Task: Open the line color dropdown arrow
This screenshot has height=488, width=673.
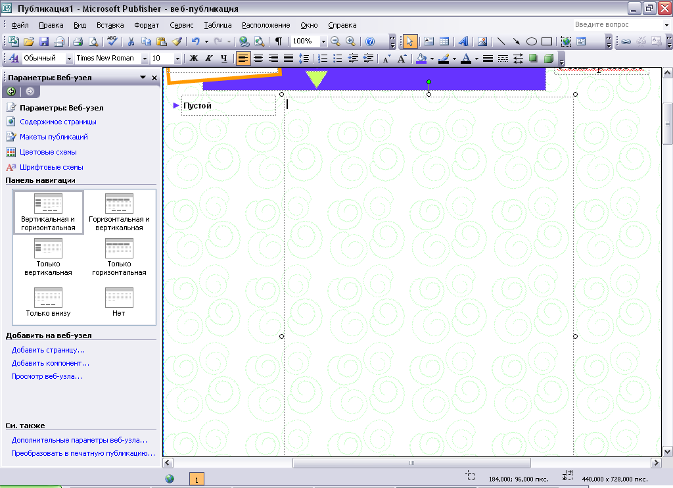Action: [x=454, y=59]
